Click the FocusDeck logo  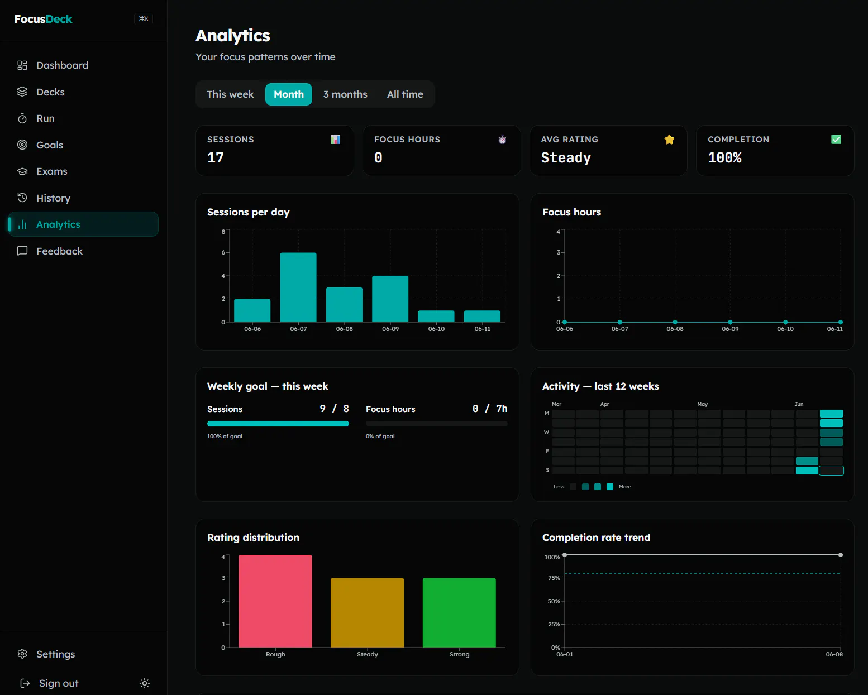pyautogui.click(x=44, y=19)
